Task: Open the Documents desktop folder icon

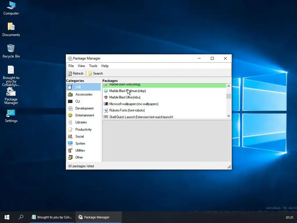Action: (11, 30)
